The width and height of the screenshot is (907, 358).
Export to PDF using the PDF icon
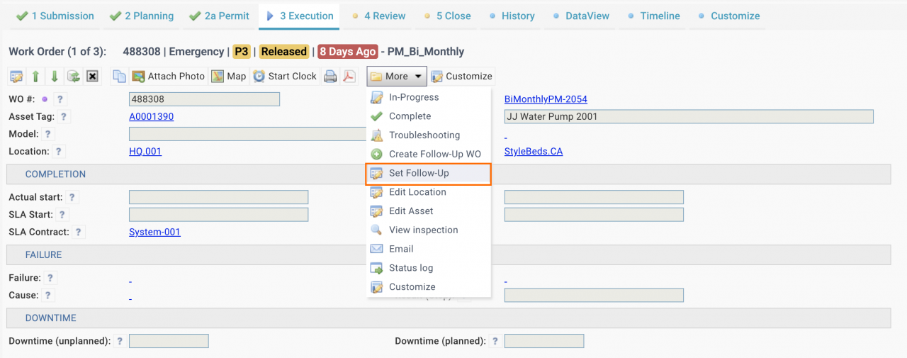349,77
